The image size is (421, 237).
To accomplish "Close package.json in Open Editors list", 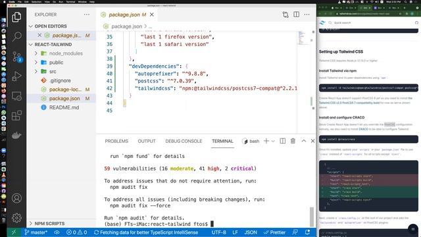I will click(39, 35).
